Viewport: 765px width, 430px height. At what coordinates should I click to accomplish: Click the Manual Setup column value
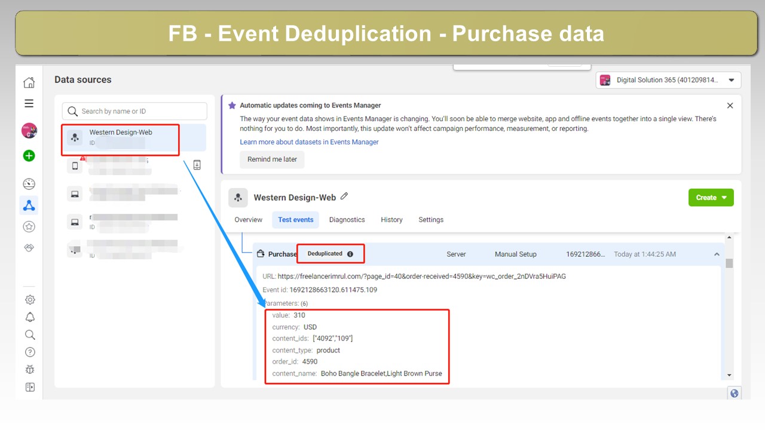pyautogui.click(x=516, y=254)
